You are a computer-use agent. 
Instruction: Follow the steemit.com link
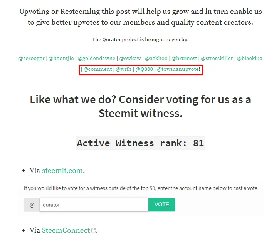tap(62, 171)
